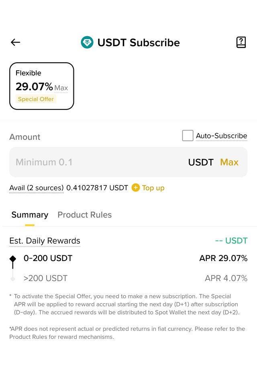Select the >200 USDT tier diamond marker
This screenshot has width=257, height=370.
13,279
